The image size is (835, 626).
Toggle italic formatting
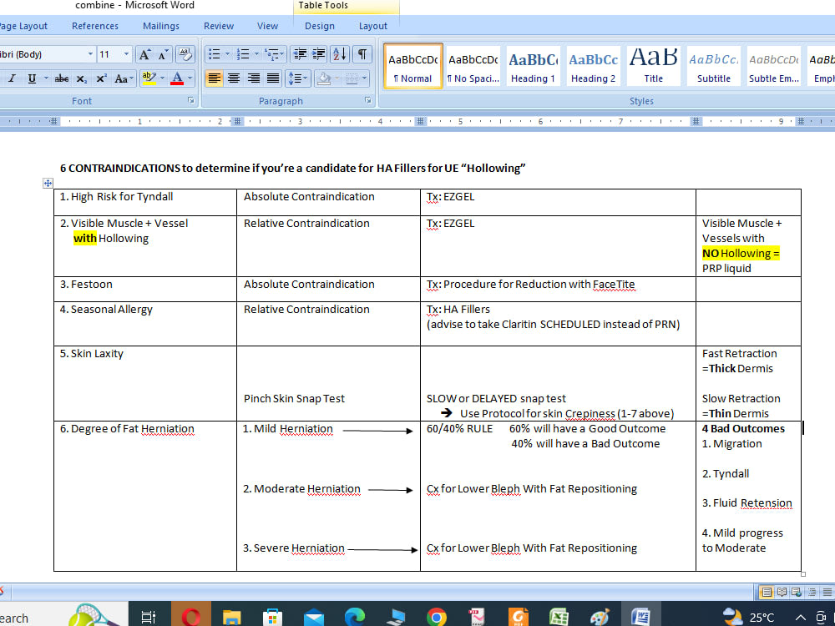[12, 78]
